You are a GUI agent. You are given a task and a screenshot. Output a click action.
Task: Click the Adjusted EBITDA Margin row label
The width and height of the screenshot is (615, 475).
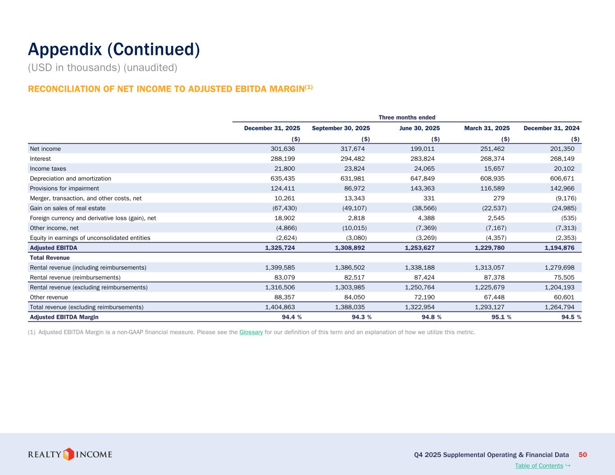point(64,317)
